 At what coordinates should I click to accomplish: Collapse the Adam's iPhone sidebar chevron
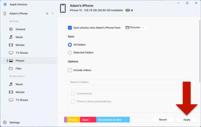point(53,13)
